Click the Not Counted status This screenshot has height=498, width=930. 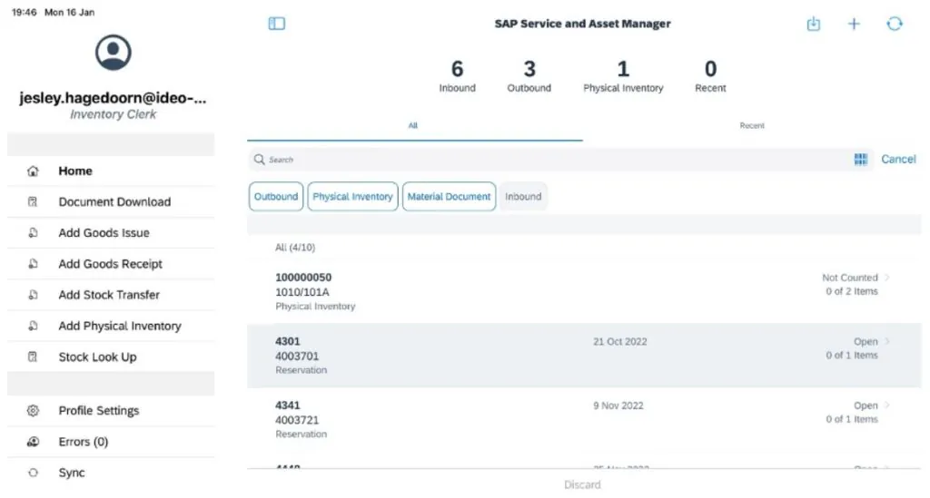pos(849,278)
